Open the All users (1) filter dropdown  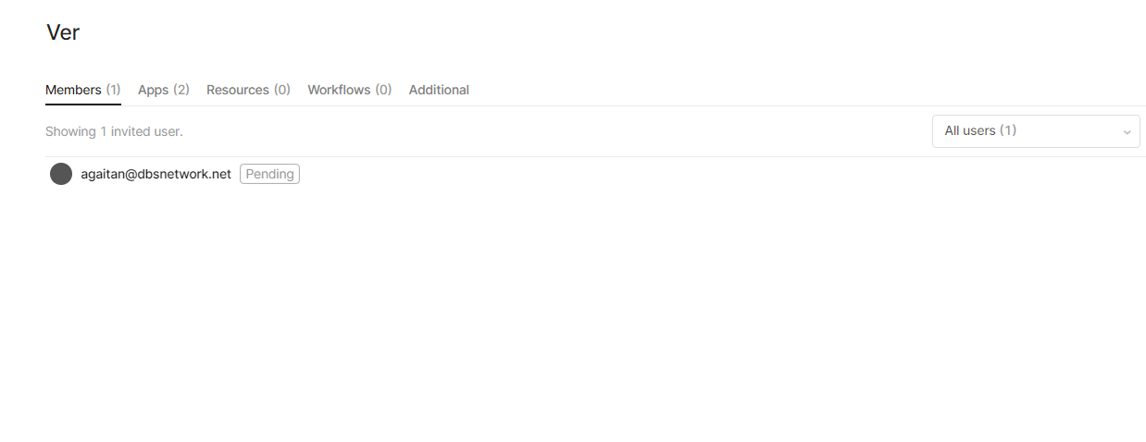1036,131
